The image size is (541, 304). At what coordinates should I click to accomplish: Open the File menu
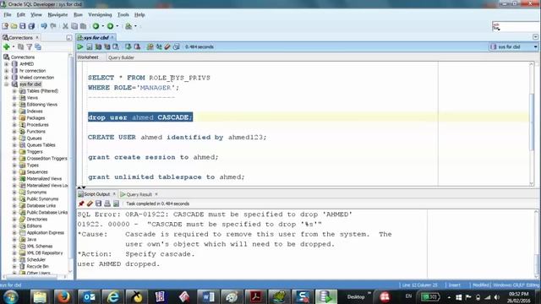tap(8, 15)
